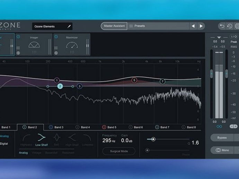Grab the Imager module reorder dots
The width and height of the screenshot is (239, 179).
coord(34,52)
